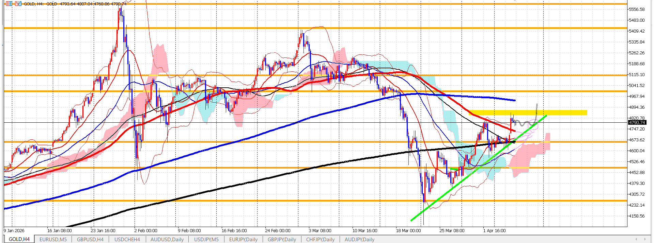654x243 pixels.
Task: Switch to the GBPJPY,Daily tab
Action: [282, 239]
